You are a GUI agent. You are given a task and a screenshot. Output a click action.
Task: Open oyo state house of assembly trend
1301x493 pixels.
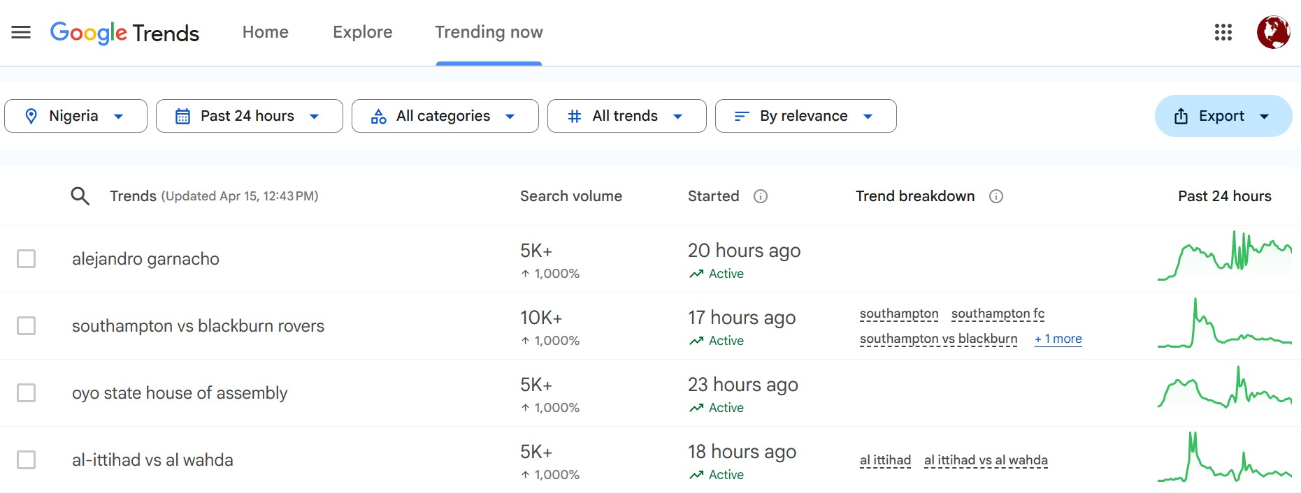(180, 393)
